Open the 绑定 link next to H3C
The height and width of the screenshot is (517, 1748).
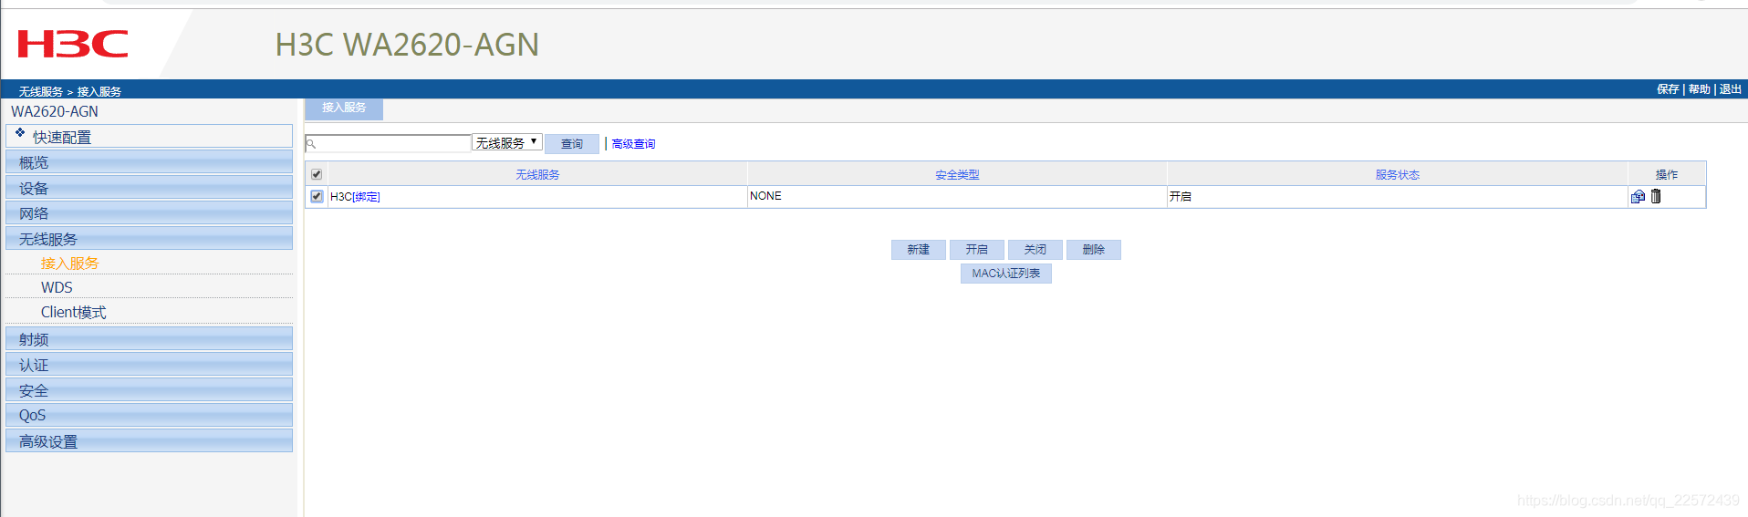coord(366,197)
